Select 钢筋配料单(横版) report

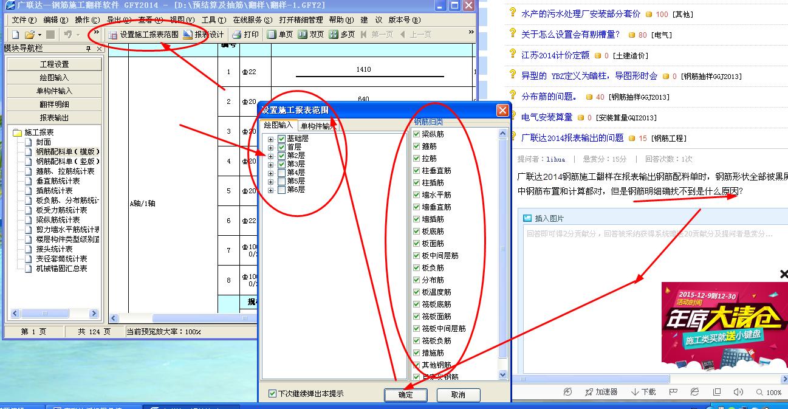tap(67, 152)
